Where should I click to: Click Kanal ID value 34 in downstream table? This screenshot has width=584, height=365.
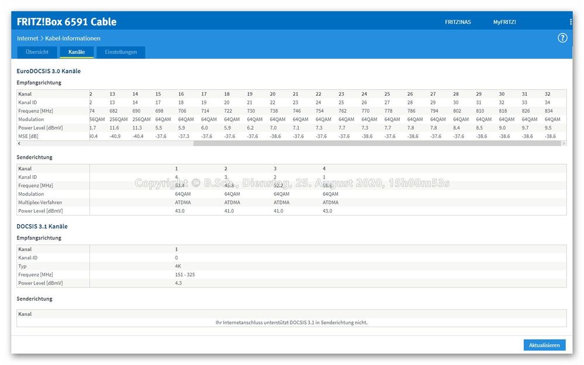pos(547,102)
